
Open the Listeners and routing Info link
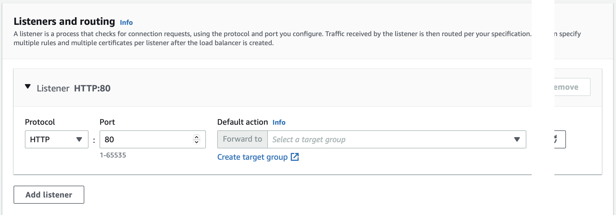[x=126, y=22]
